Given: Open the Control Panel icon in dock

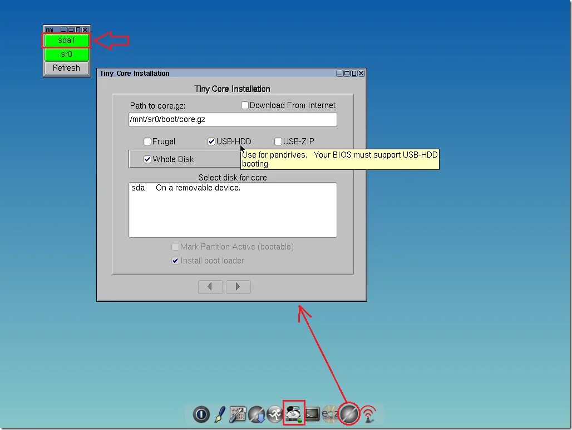Looking at the screenshot, I should point(238,414).
